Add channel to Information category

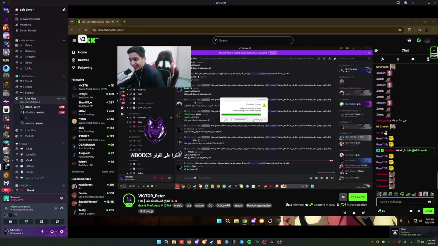pyautogui.click(x=64, y=41)
